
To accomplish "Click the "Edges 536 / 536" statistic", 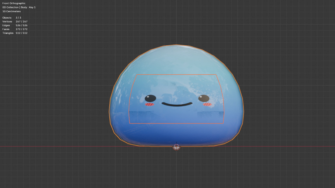I will [15, 25].
